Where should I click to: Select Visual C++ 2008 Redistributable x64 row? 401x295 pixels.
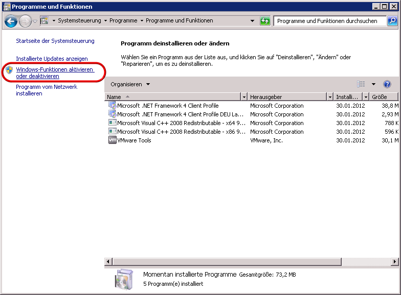tap(252, 122)
